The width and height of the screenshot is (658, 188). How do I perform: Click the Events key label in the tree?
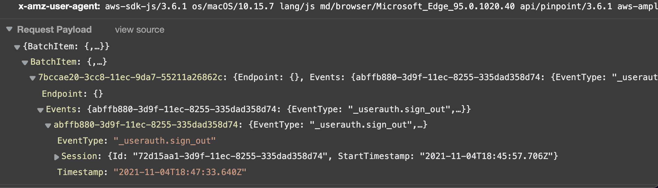[x=61, y=109]
